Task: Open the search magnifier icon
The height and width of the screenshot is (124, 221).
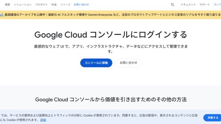Action: [x=173, y=4]
